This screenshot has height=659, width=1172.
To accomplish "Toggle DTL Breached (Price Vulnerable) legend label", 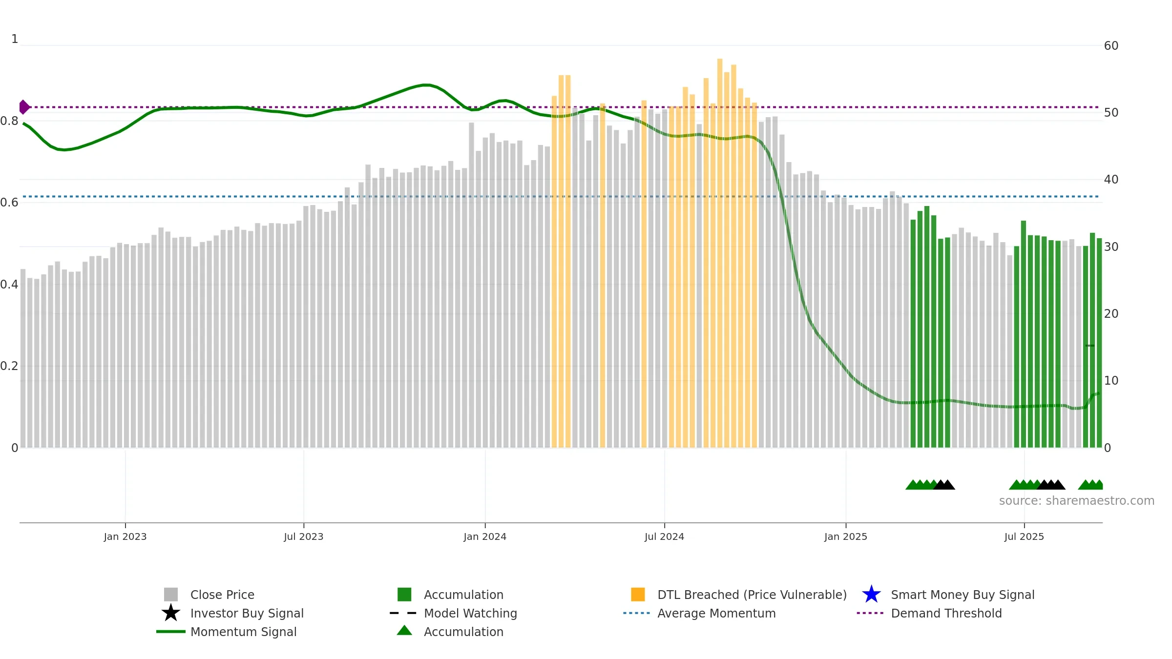I will click(752, 595).
